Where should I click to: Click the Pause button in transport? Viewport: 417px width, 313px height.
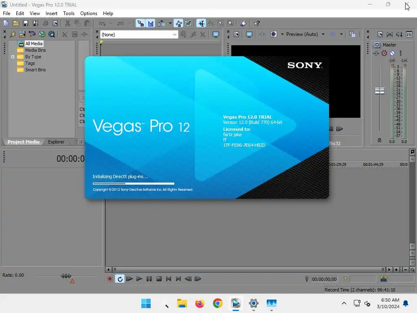149,279
